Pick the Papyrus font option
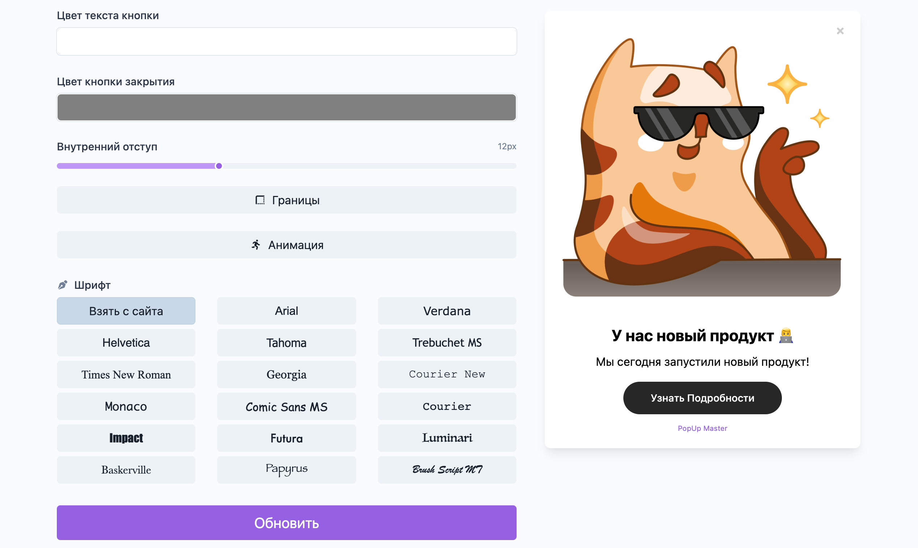The height and width of the screenshot is (548, 918). (x=287, y=470)
